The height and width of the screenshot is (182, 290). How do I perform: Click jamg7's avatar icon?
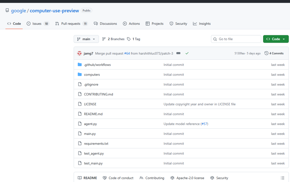79,53
